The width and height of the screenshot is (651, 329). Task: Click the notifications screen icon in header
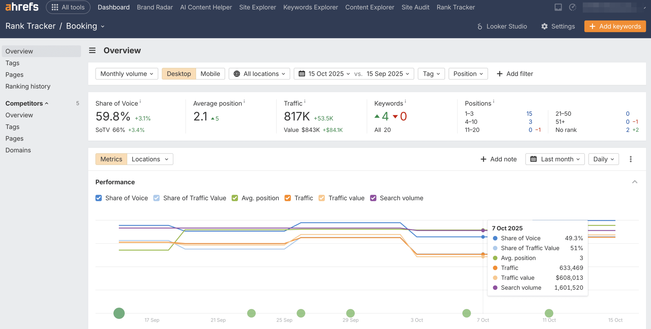pyautogui.click(x=558, y=7)
